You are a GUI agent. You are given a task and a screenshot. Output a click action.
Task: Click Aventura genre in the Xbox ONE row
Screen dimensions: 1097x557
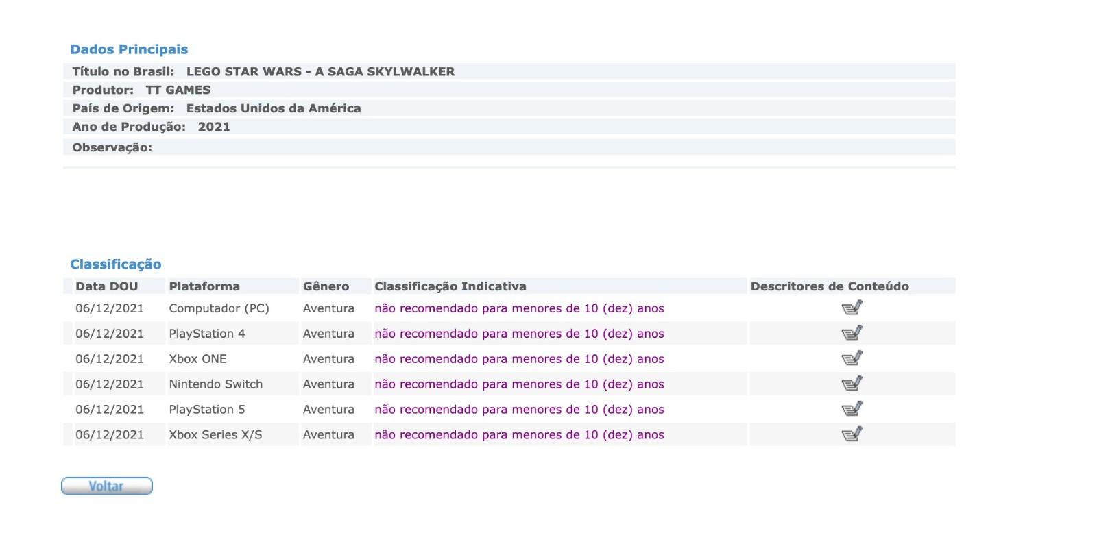[x=328, y=359]
